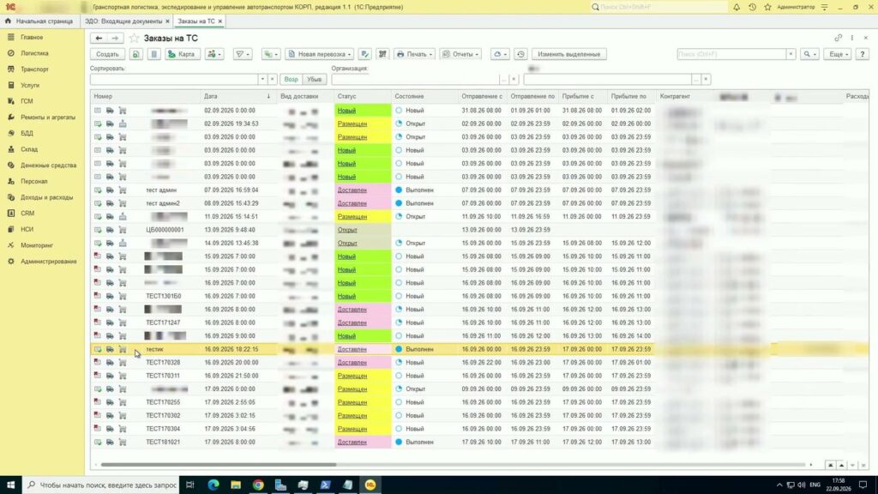Screen dimensions: 878x494
Task: Click Изменить выделенные button
Action: pos(568,54)
